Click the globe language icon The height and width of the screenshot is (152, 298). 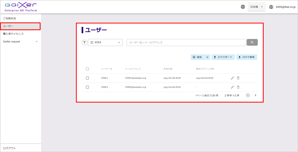(x=243, y=7)
